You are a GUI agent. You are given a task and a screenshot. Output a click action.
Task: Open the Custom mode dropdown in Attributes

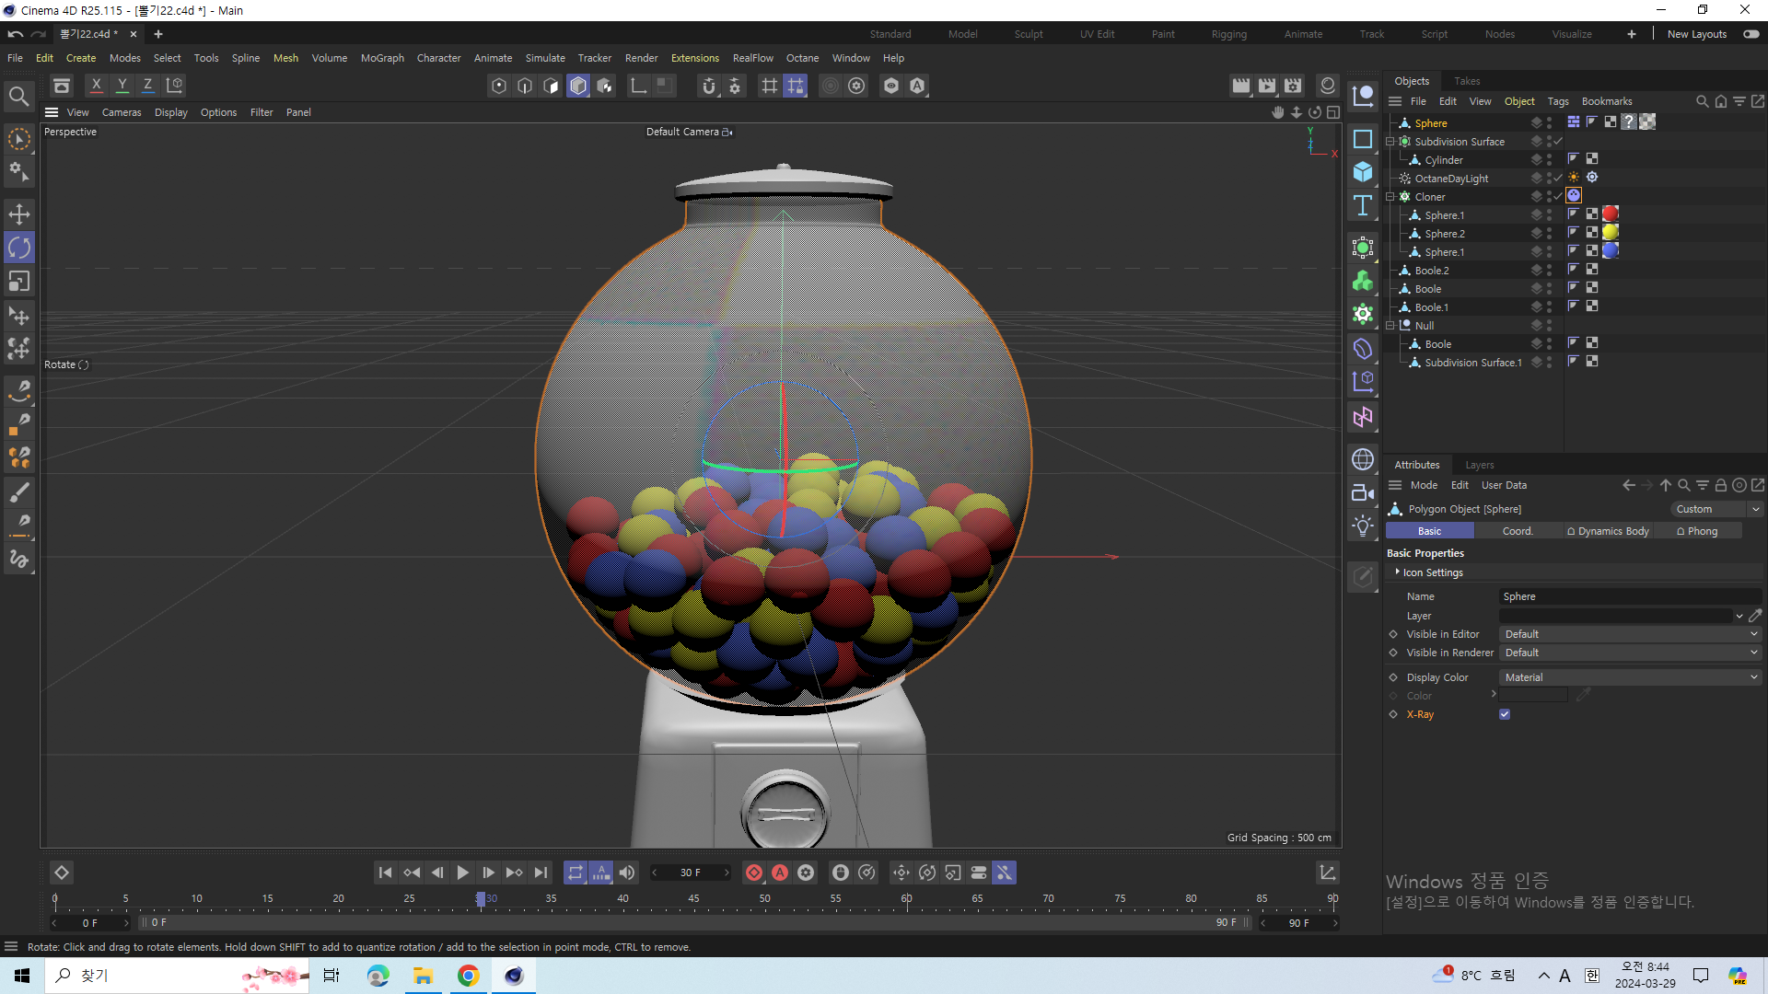click(1716, 509)
